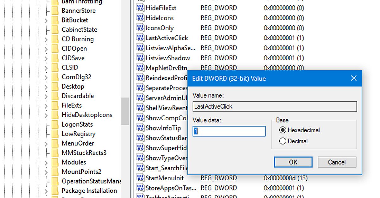The height and width of the screenshot is (198, 380).
Task: Click the DWORD icon beside MapNetDrvBtn
Action: click(140, 68)
